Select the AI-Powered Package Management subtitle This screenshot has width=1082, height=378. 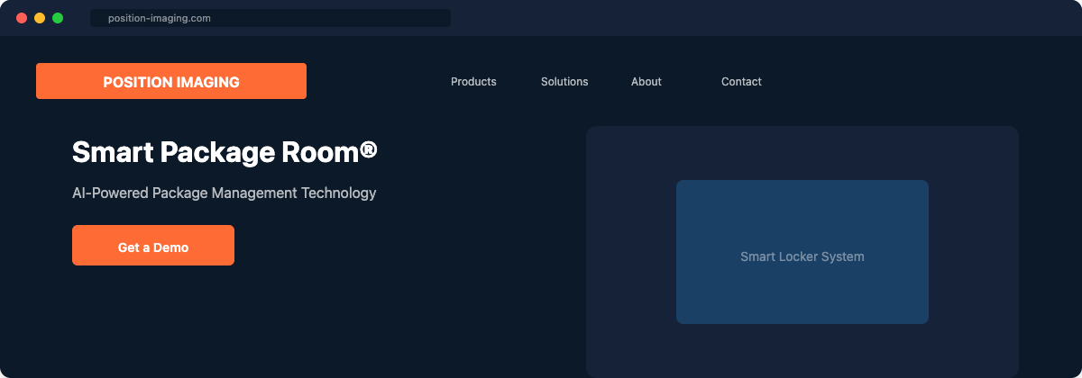(224, 193)
